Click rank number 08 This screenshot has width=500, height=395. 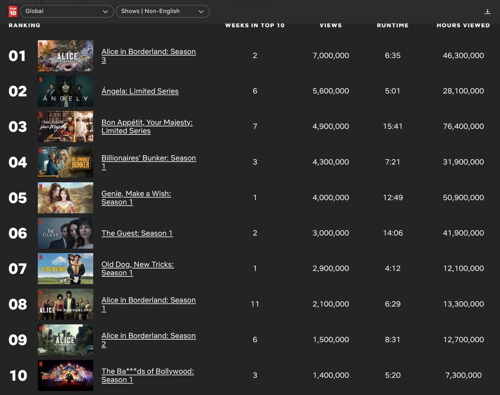[18, 304]
